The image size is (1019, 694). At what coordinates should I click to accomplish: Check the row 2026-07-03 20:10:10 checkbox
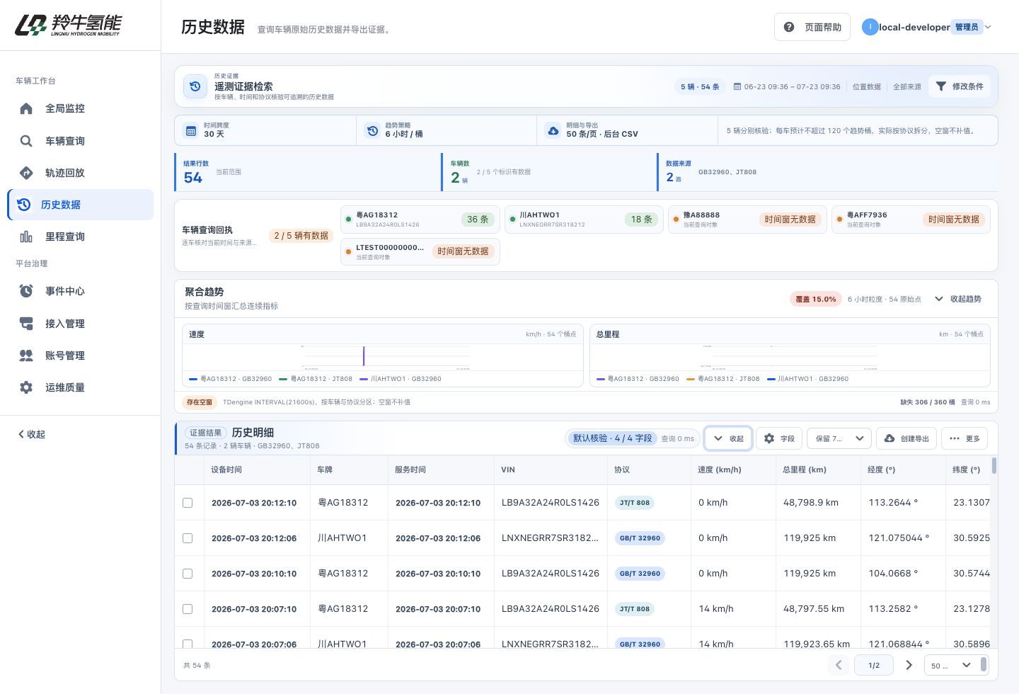(188, 574)
